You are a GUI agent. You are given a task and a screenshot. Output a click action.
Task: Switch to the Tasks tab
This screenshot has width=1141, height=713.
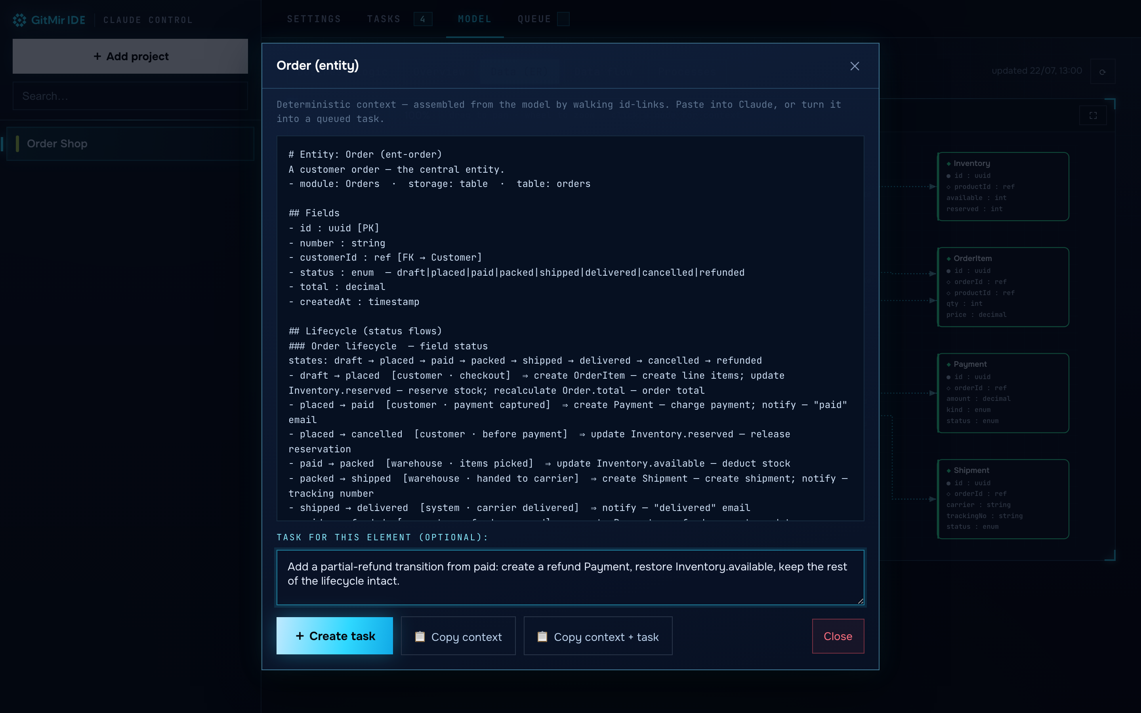tap(384, 19)
